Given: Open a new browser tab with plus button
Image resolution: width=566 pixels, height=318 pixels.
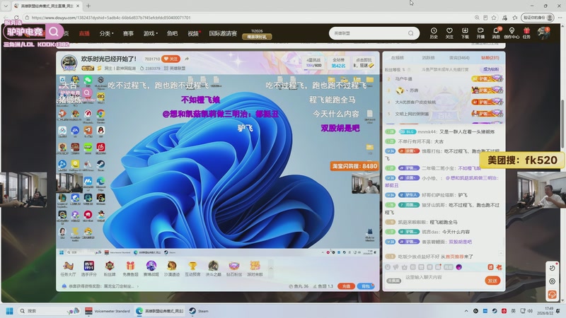Looking at the screenshot, I should [x=88, y=6].
